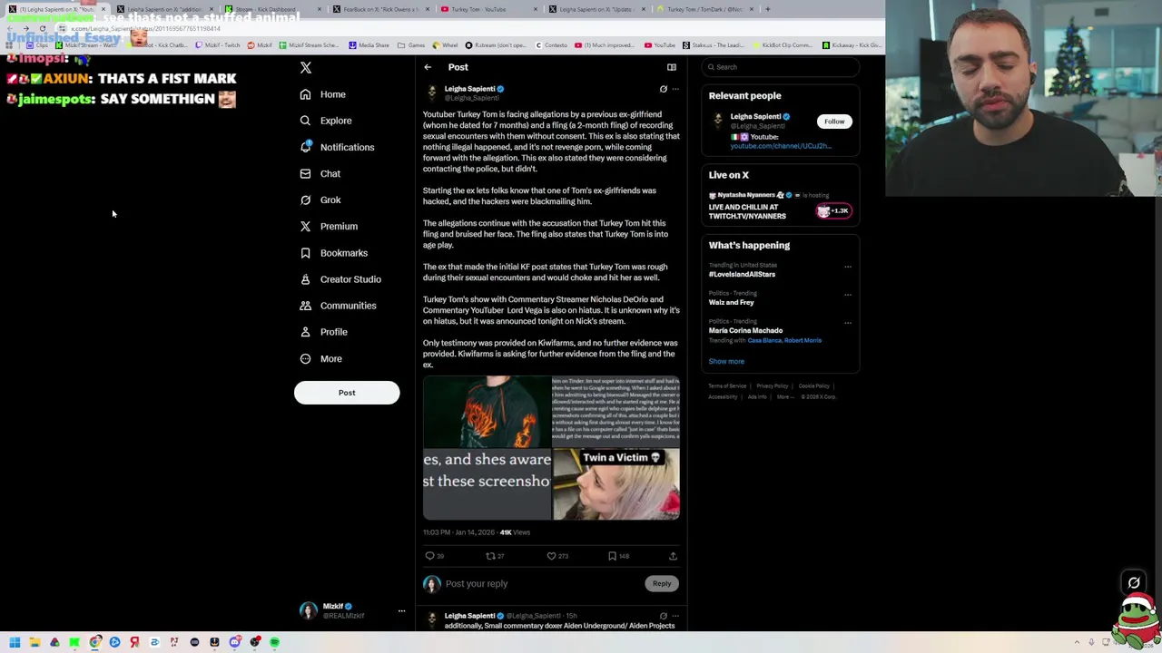1162x653 pixels.
Task: Open the Turkey Tom flame hoodie image
Action: (487, 412)
